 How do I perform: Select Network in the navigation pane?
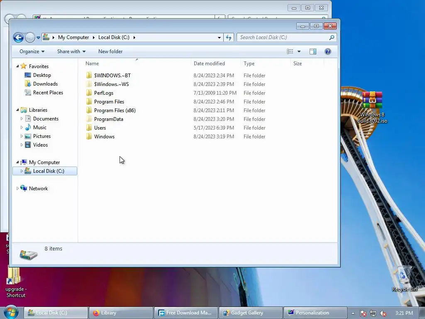pos(38,189)
